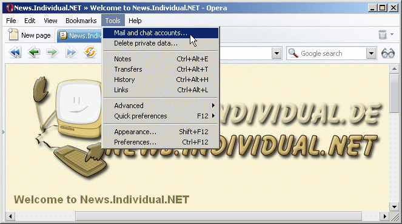Open the Google search engine dropdown
This screenshot has width=402, height=224.
point(371,53)
